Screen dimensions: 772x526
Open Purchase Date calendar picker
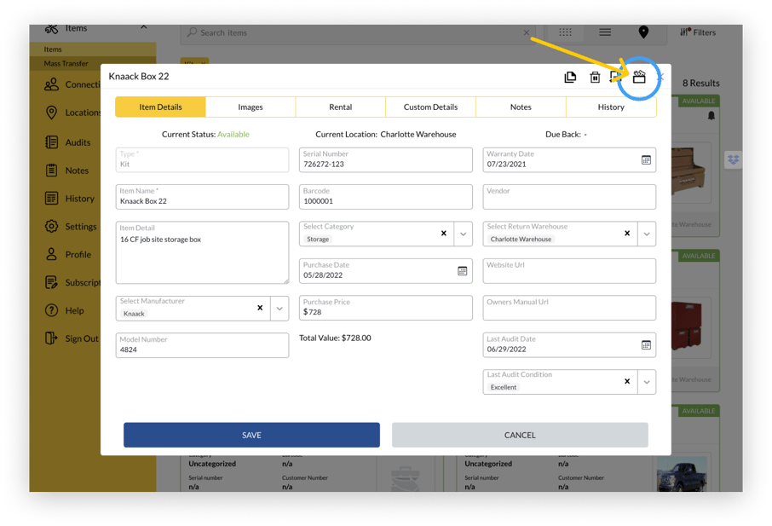462,271
